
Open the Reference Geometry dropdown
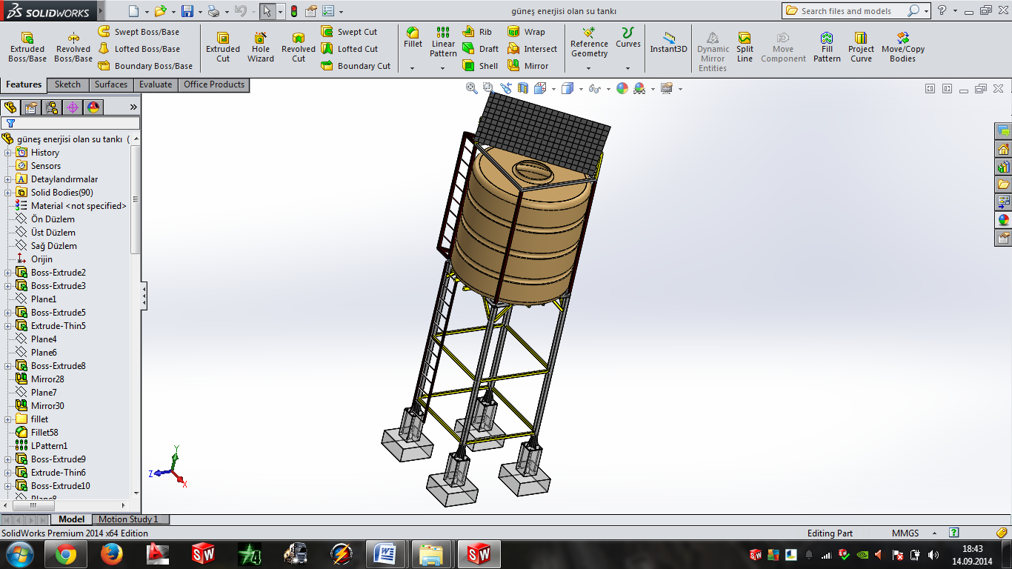[589, 68]
